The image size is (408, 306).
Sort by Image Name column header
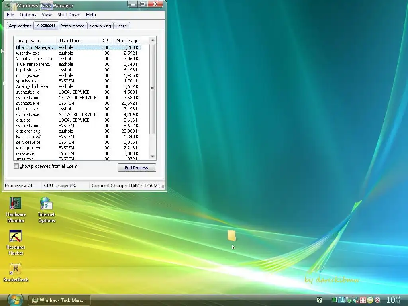35,41
